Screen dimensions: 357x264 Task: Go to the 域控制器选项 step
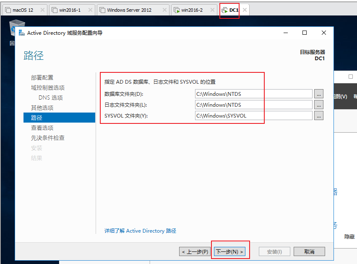(x=48, y=87)
